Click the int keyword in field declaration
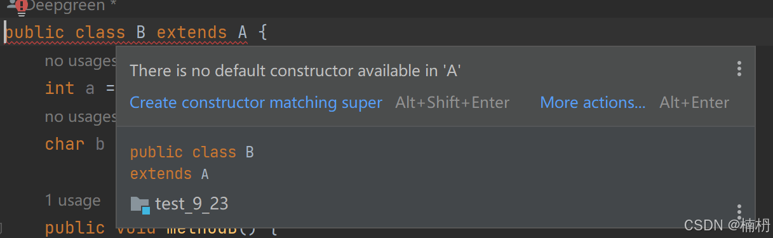773x238 pixels. (60, 88)
